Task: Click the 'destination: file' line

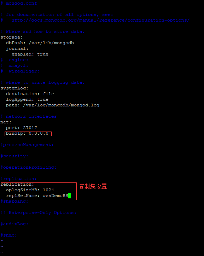Action: coord(30,94)
